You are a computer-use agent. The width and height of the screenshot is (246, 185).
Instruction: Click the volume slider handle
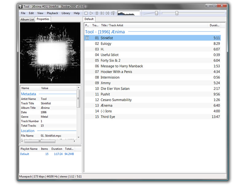(157, 13)
